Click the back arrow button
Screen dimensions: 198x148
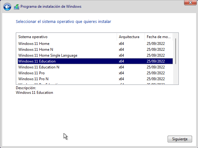pos(7,7)
